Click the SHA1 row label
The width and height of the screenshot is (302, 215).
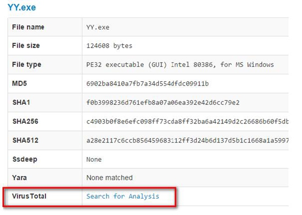(21, 103)
